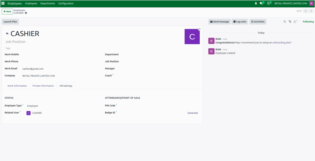Open the conversations icon with badge 7
The height and width of the screenshot is (161, 315).
(x=262, y=3)
